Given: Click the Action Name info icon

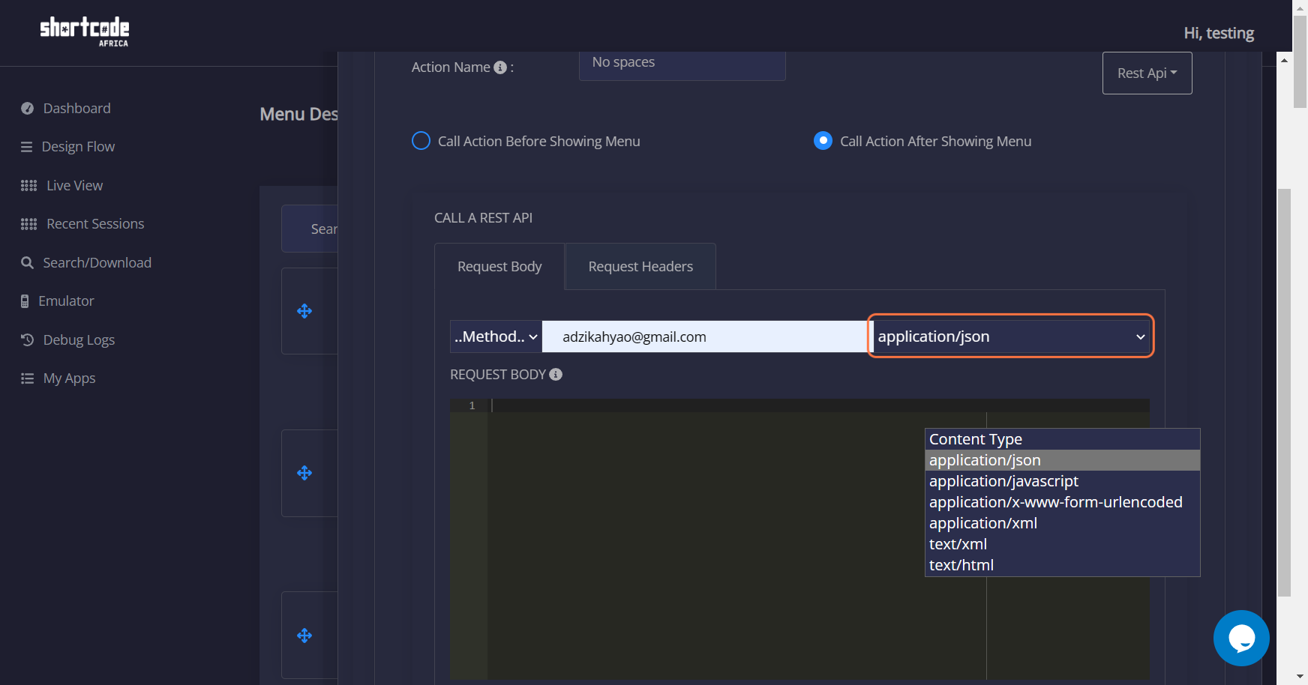Looking at the screenshot, I should (500, 67).
